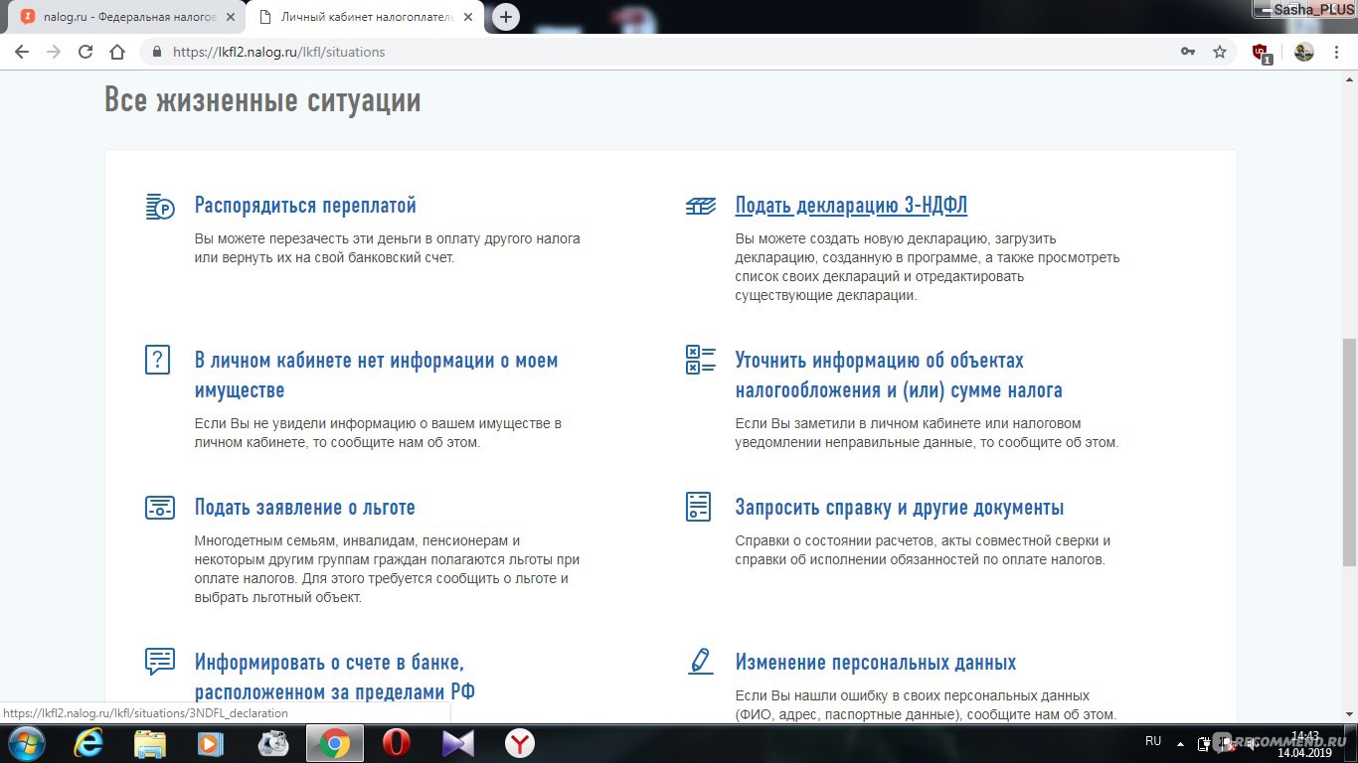Launch Yandex Browser from the taskbar
Screen dimensions: 1358x763
click(x=519, y=743)
